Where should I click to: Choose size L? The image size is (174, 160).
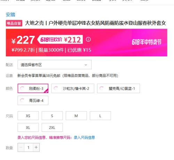coord(100,116)
